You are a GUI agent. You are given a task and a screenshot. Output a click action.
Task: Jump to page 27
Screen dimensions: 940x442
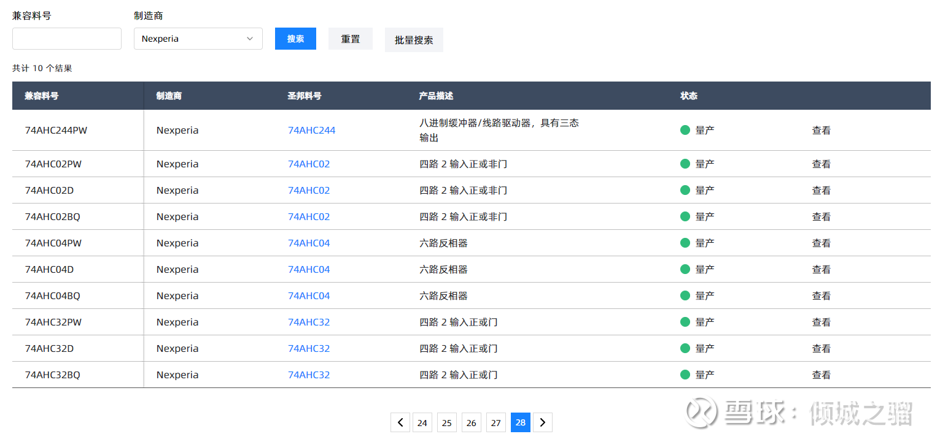[x=496, y=422]
